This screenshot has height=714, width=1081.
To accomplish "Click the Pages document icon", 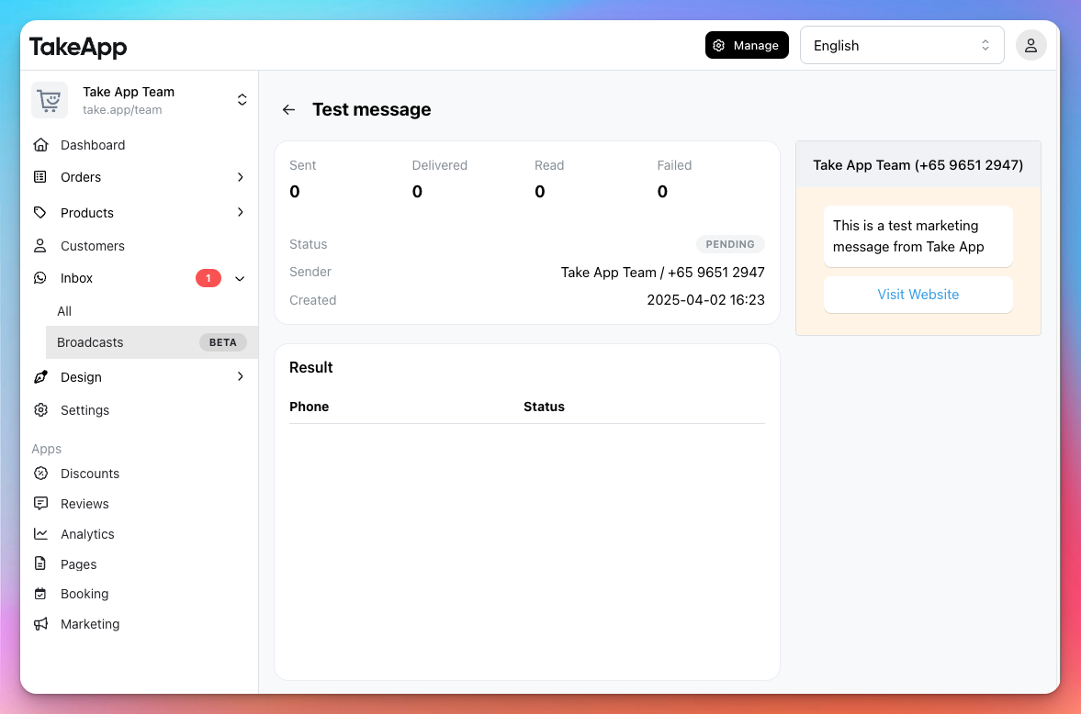I will click(x=40, y=563).
